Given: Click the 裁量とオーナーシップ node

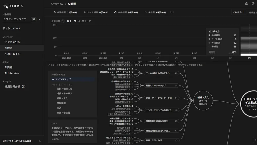Looking at the screenshot, I should [x=162, y=86].
